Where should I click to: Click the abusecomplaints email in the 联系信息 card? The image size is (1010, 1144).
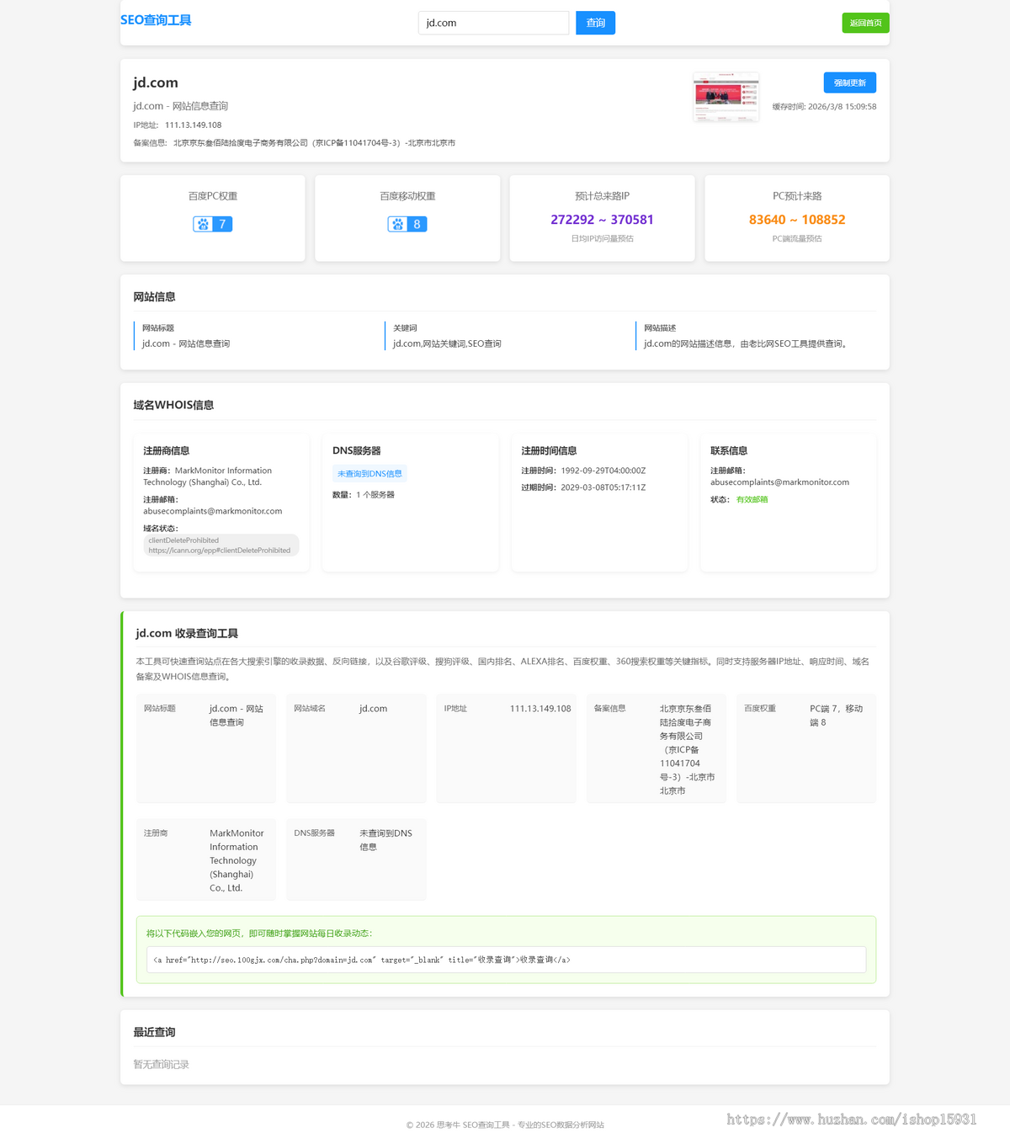point(779,482)
